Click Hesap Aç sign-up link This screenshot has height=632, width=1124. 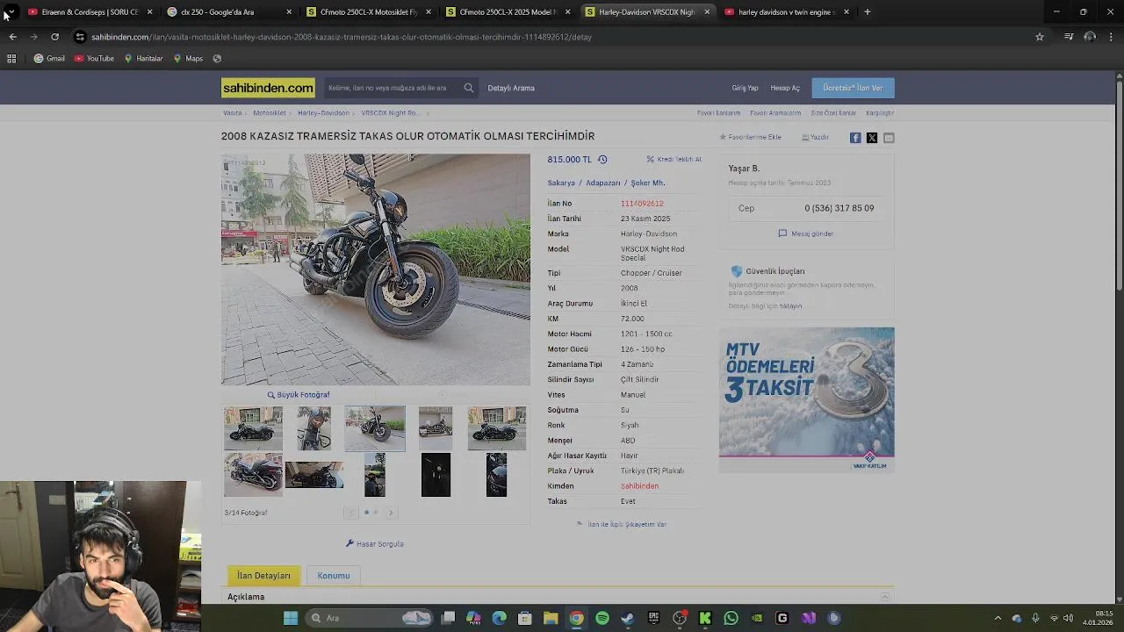coord(785,88)
